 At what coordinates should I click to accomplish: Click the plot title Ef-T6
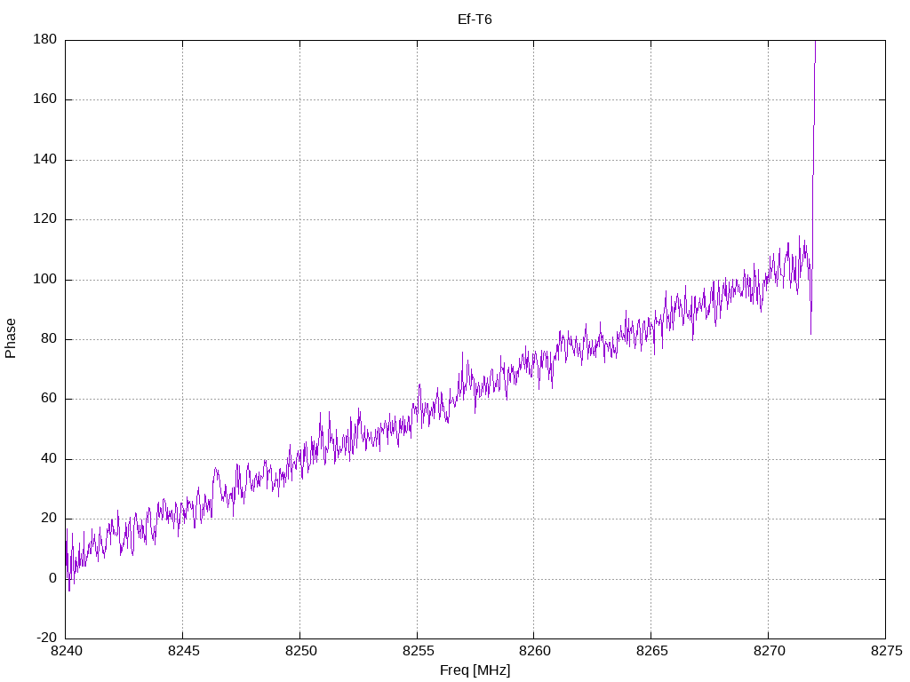[475, 19]
